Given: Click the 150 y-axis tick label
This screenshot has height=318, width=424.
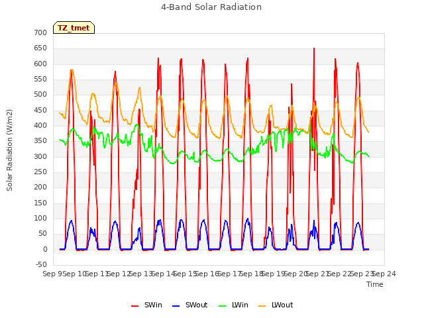Looking at the screenshot, I should click(40, 203).
